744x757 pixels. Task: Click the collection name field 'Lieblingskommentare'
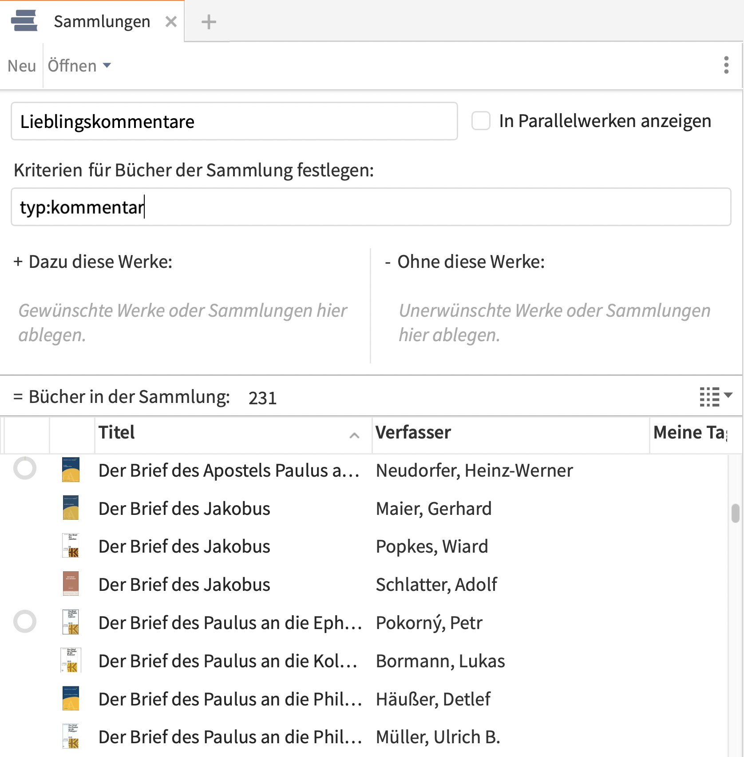234,121
